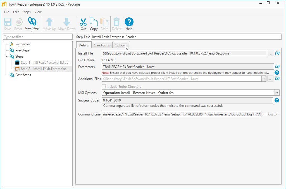Open the New Step dropdown arrow
The height and width of the screenshot is (189, 286).
(32, 31)
